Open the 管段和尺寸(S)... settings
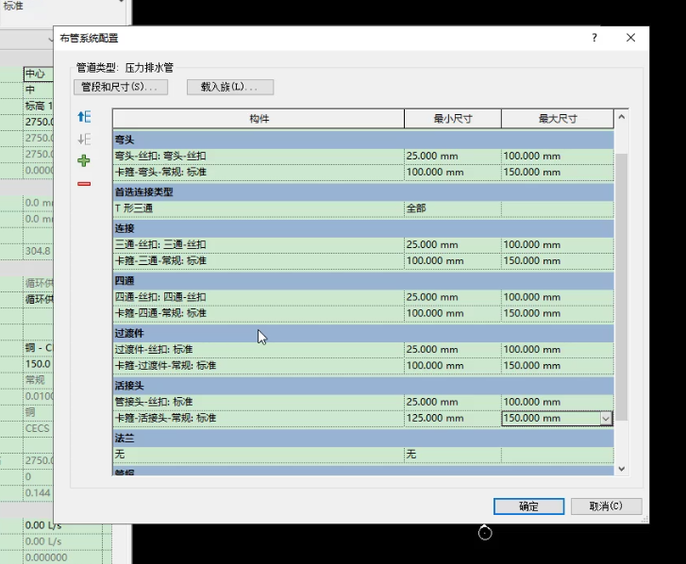 [121, 87]
